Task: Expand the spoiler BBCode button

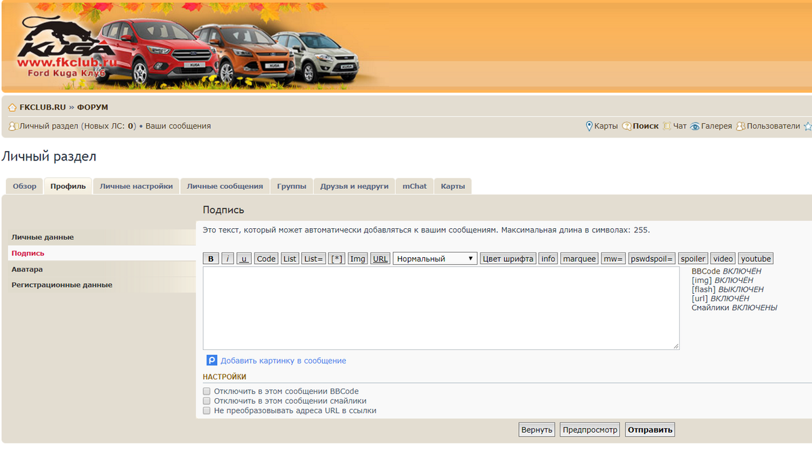Action: pos(693,259)
